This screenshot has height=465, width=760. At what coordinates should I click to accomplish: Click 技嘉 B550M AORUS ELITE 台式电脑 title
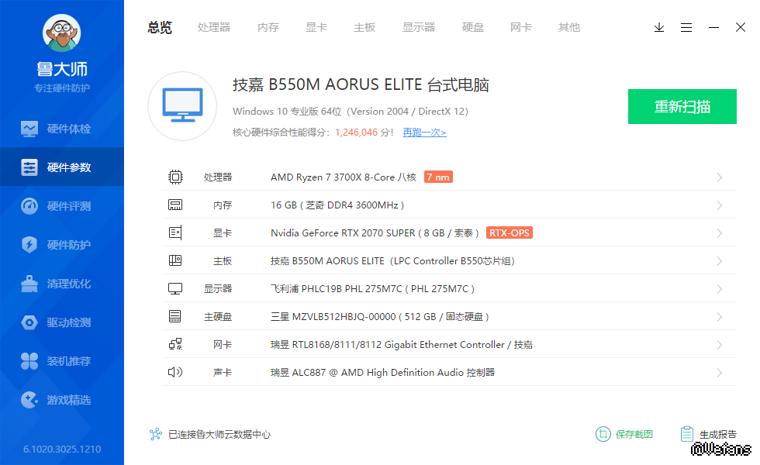[x=361, y=84]
